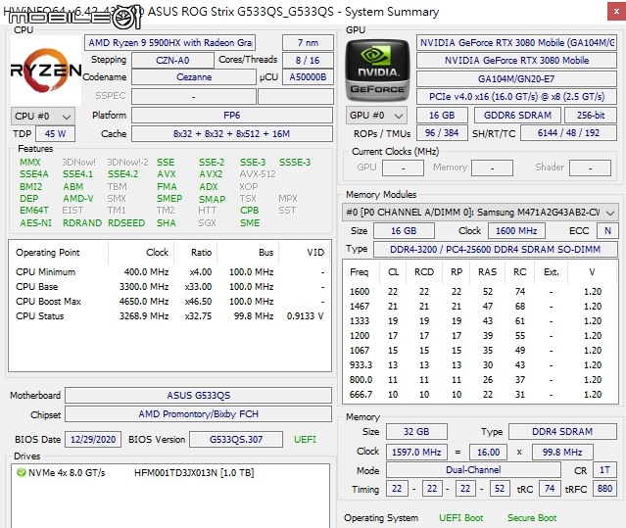The image size is (626, 528).
Task: Click the UEFI Boot label
Action: [461, 518]
